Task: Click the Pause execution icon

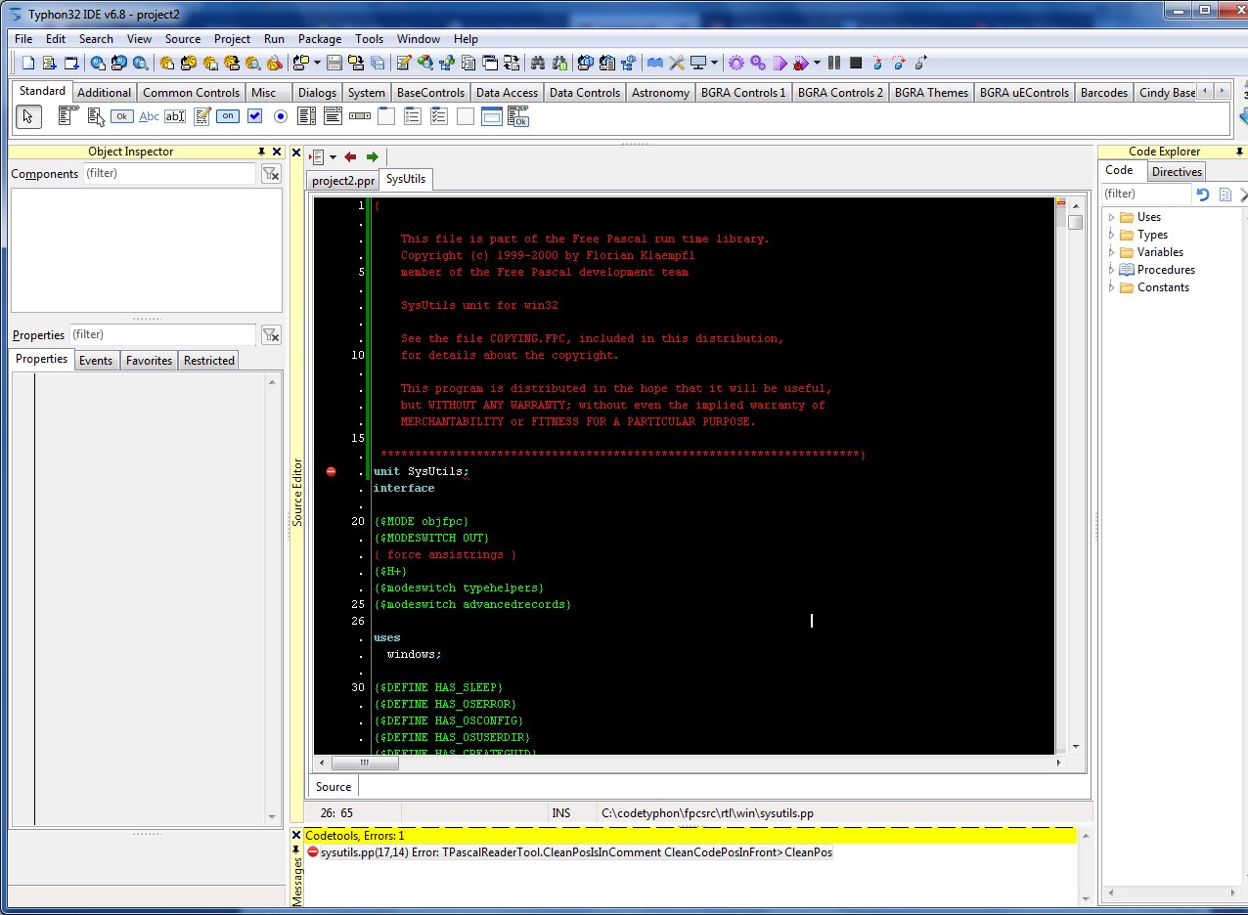Action: pos(834,63)
